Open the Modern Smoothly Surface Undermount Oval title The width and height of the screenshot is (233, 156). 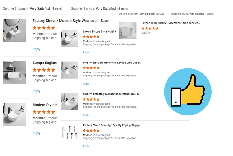click(x=112, y=94)
